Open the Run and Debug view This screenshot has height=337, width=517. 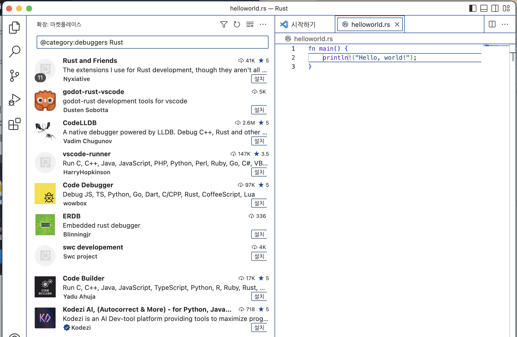click(x=14, y=100)
